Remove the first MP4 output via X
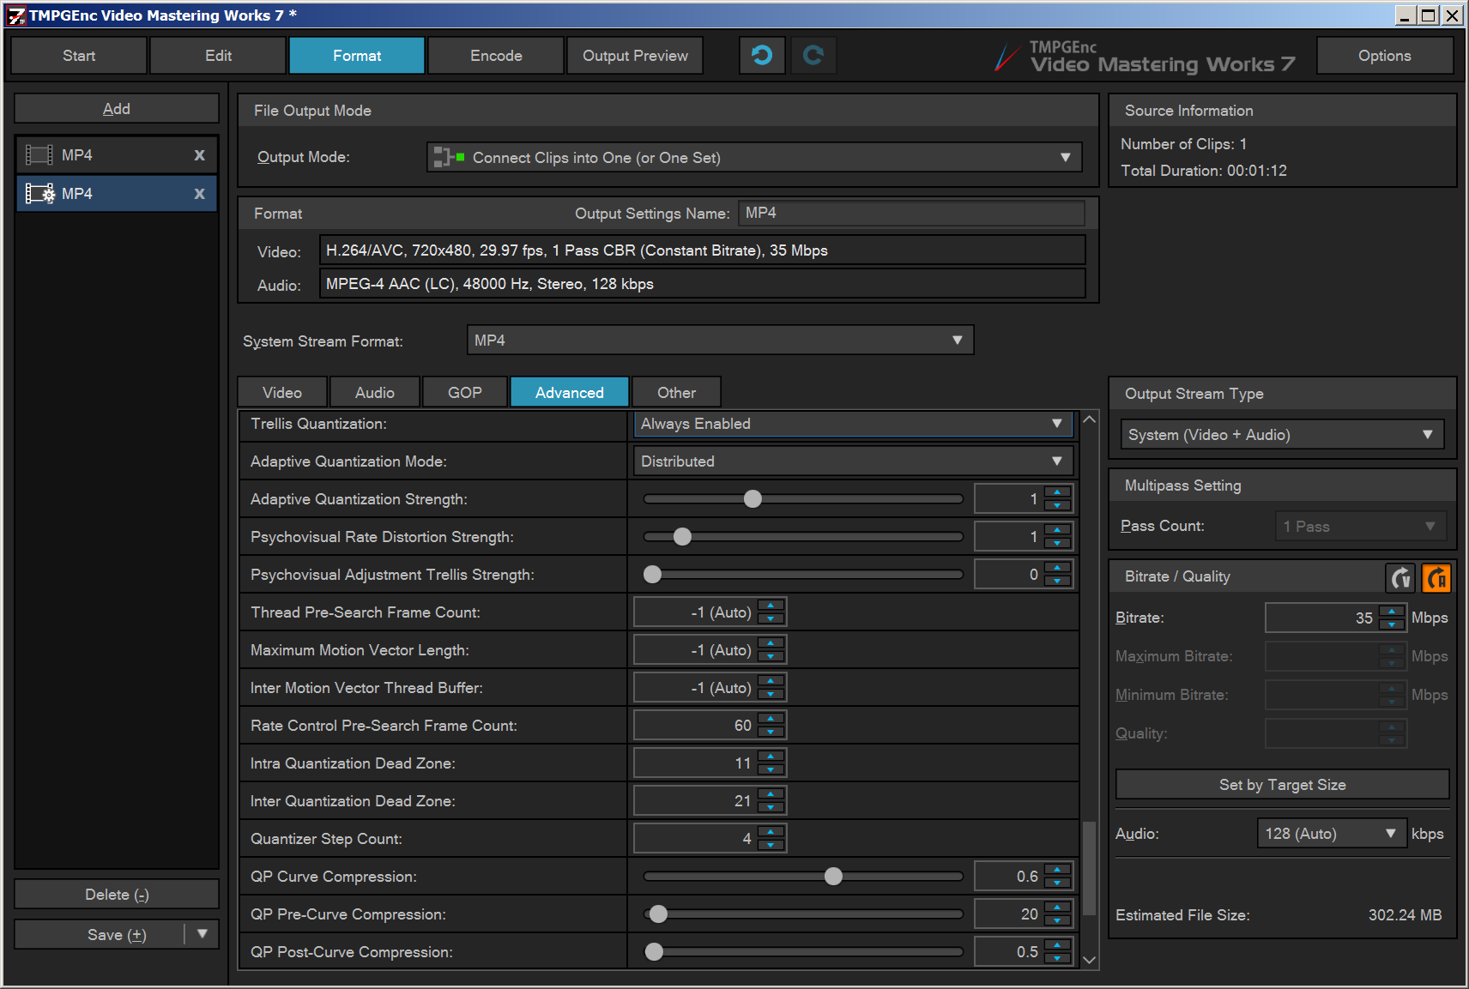Screen dimensions: 1469x989 199,155
